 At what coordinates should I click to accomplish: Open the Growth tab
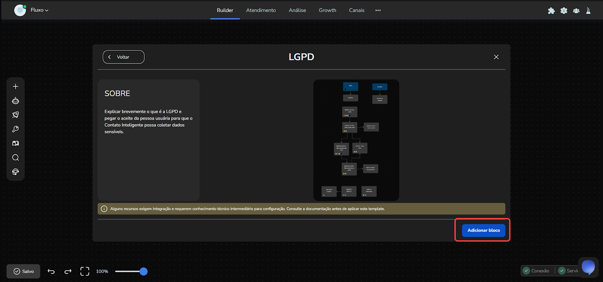pyautogui.click(x=327, y=10)
